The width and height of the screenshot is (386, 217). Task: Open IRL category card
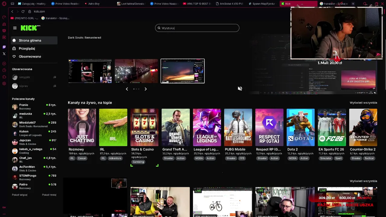pyautogui.click(x=113, y=127)
